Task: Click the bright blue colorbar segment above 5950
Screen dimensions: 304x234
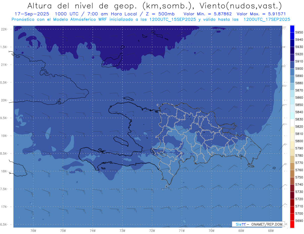Action: (x=292, y=29)
